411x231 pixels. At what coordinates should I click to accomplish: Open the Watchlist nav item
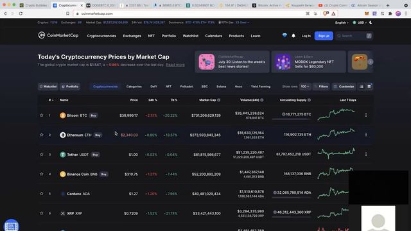click(x=191, y=36)
